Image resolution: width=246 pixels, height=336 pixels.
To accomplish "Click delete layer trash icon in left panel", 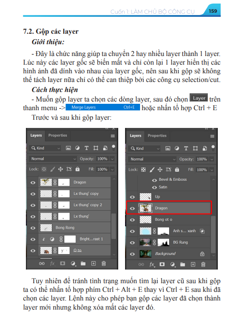I will (104, 264).
